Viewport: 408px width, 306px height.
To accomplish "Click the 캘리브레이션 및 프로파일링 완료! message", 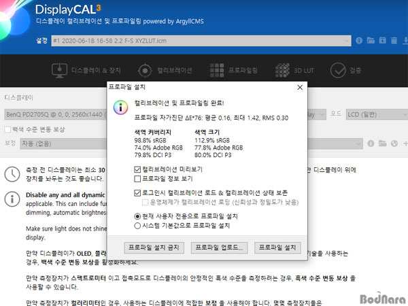I will pos(179,103).
